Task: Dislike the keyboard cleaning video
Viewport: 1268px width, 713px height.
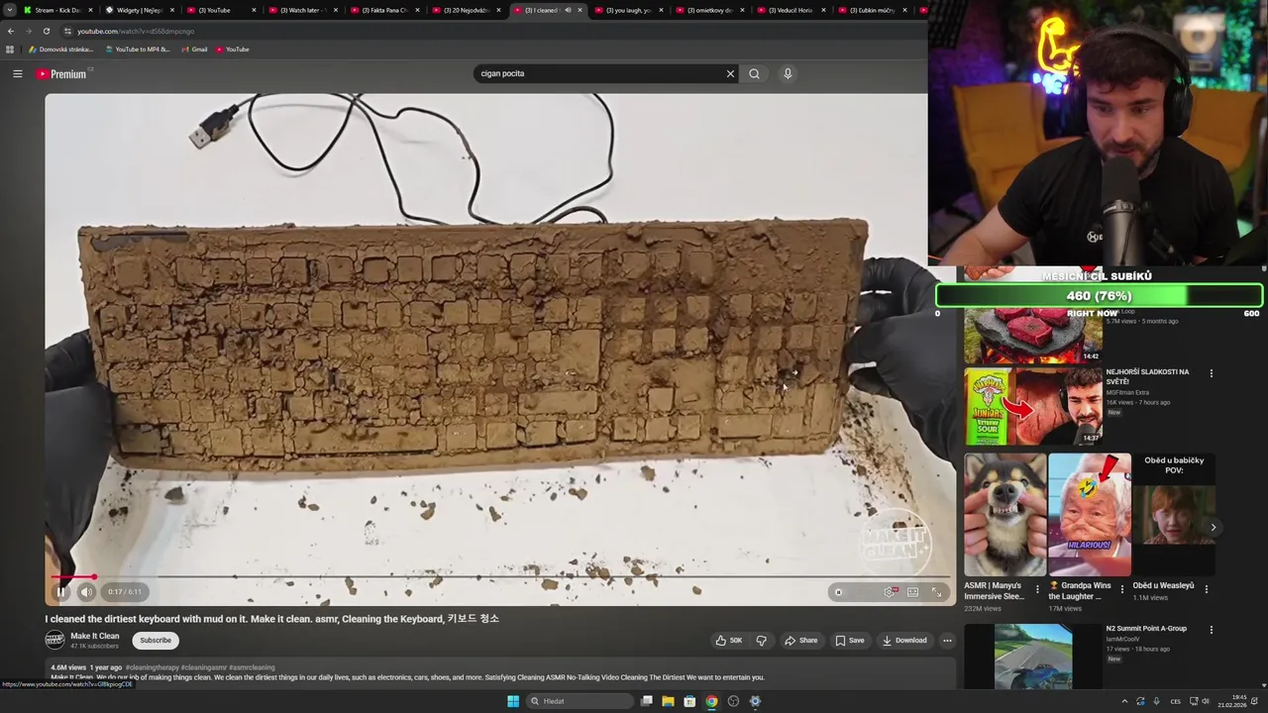Action: pos(761,641)
